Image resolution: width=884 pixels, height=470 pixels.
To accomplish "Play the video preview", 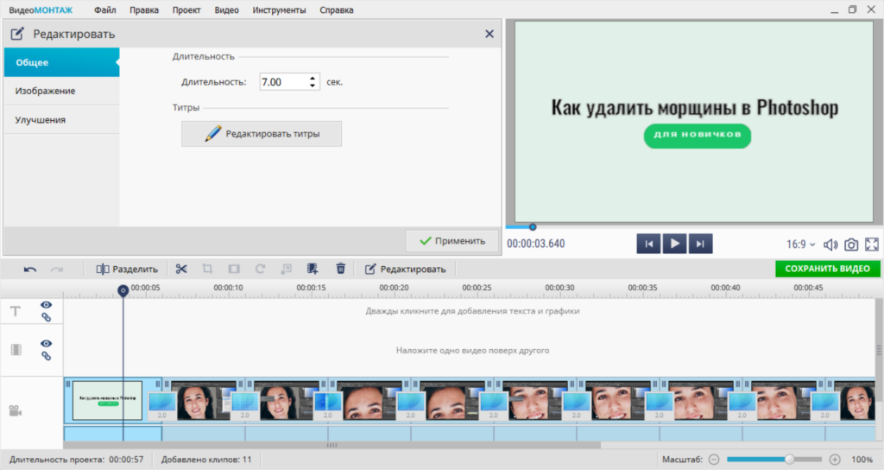I will click(674, 244).
